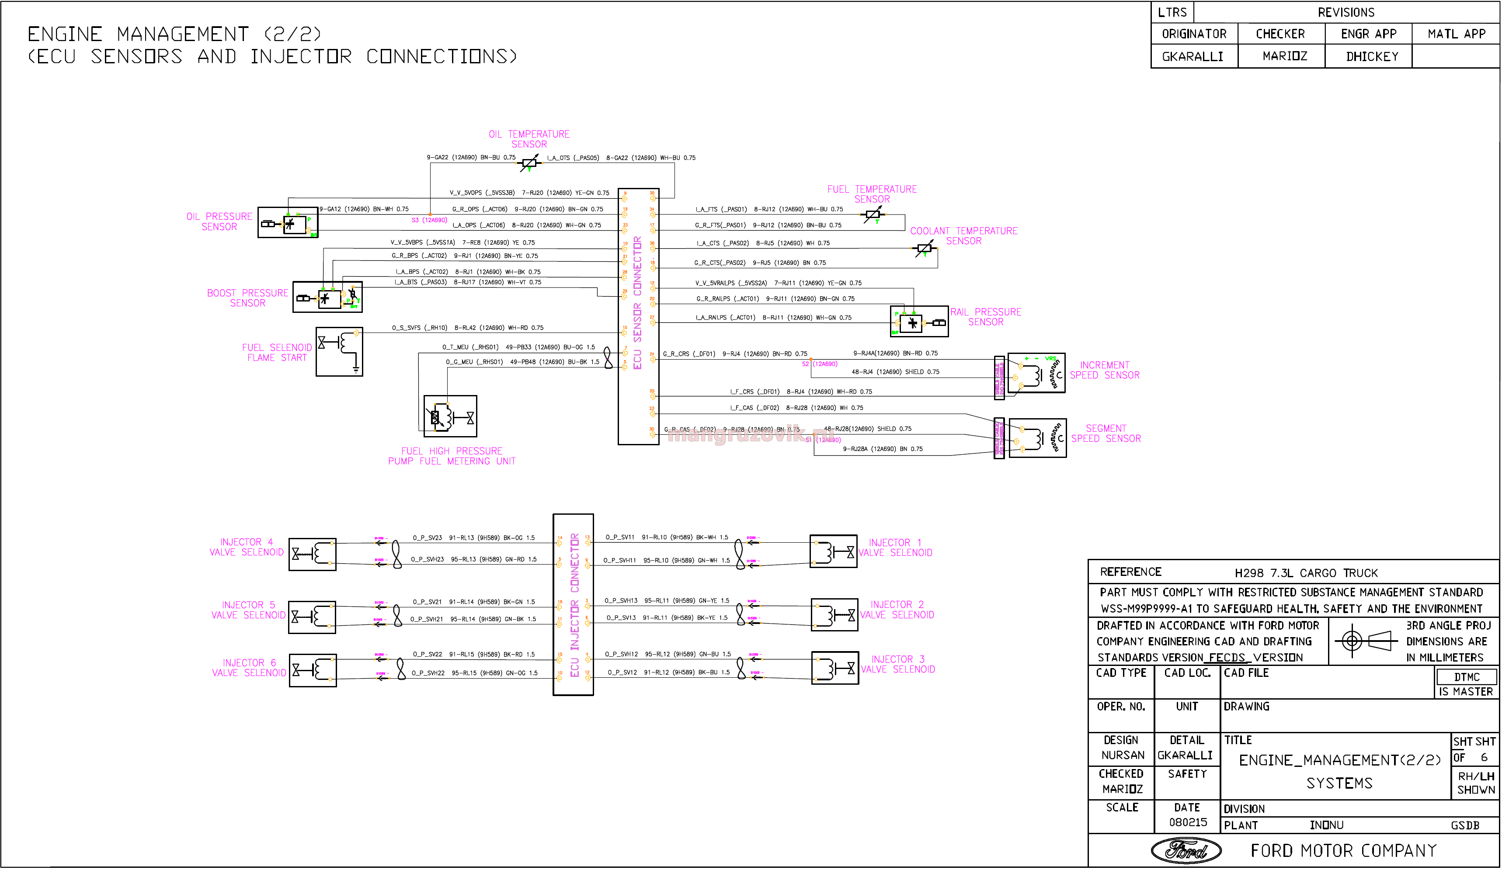The width and height of the screenshot is (1502, 870).
Task: Click wire label 9-GA12 (12A690) BN-WH 0.75
Action: pos(364,209)
